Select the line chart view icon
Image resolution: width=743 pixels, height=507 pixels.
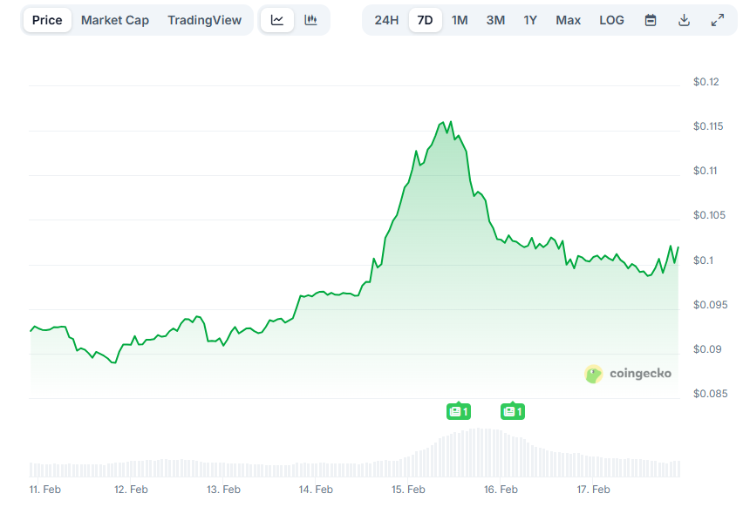click(277, 19)
